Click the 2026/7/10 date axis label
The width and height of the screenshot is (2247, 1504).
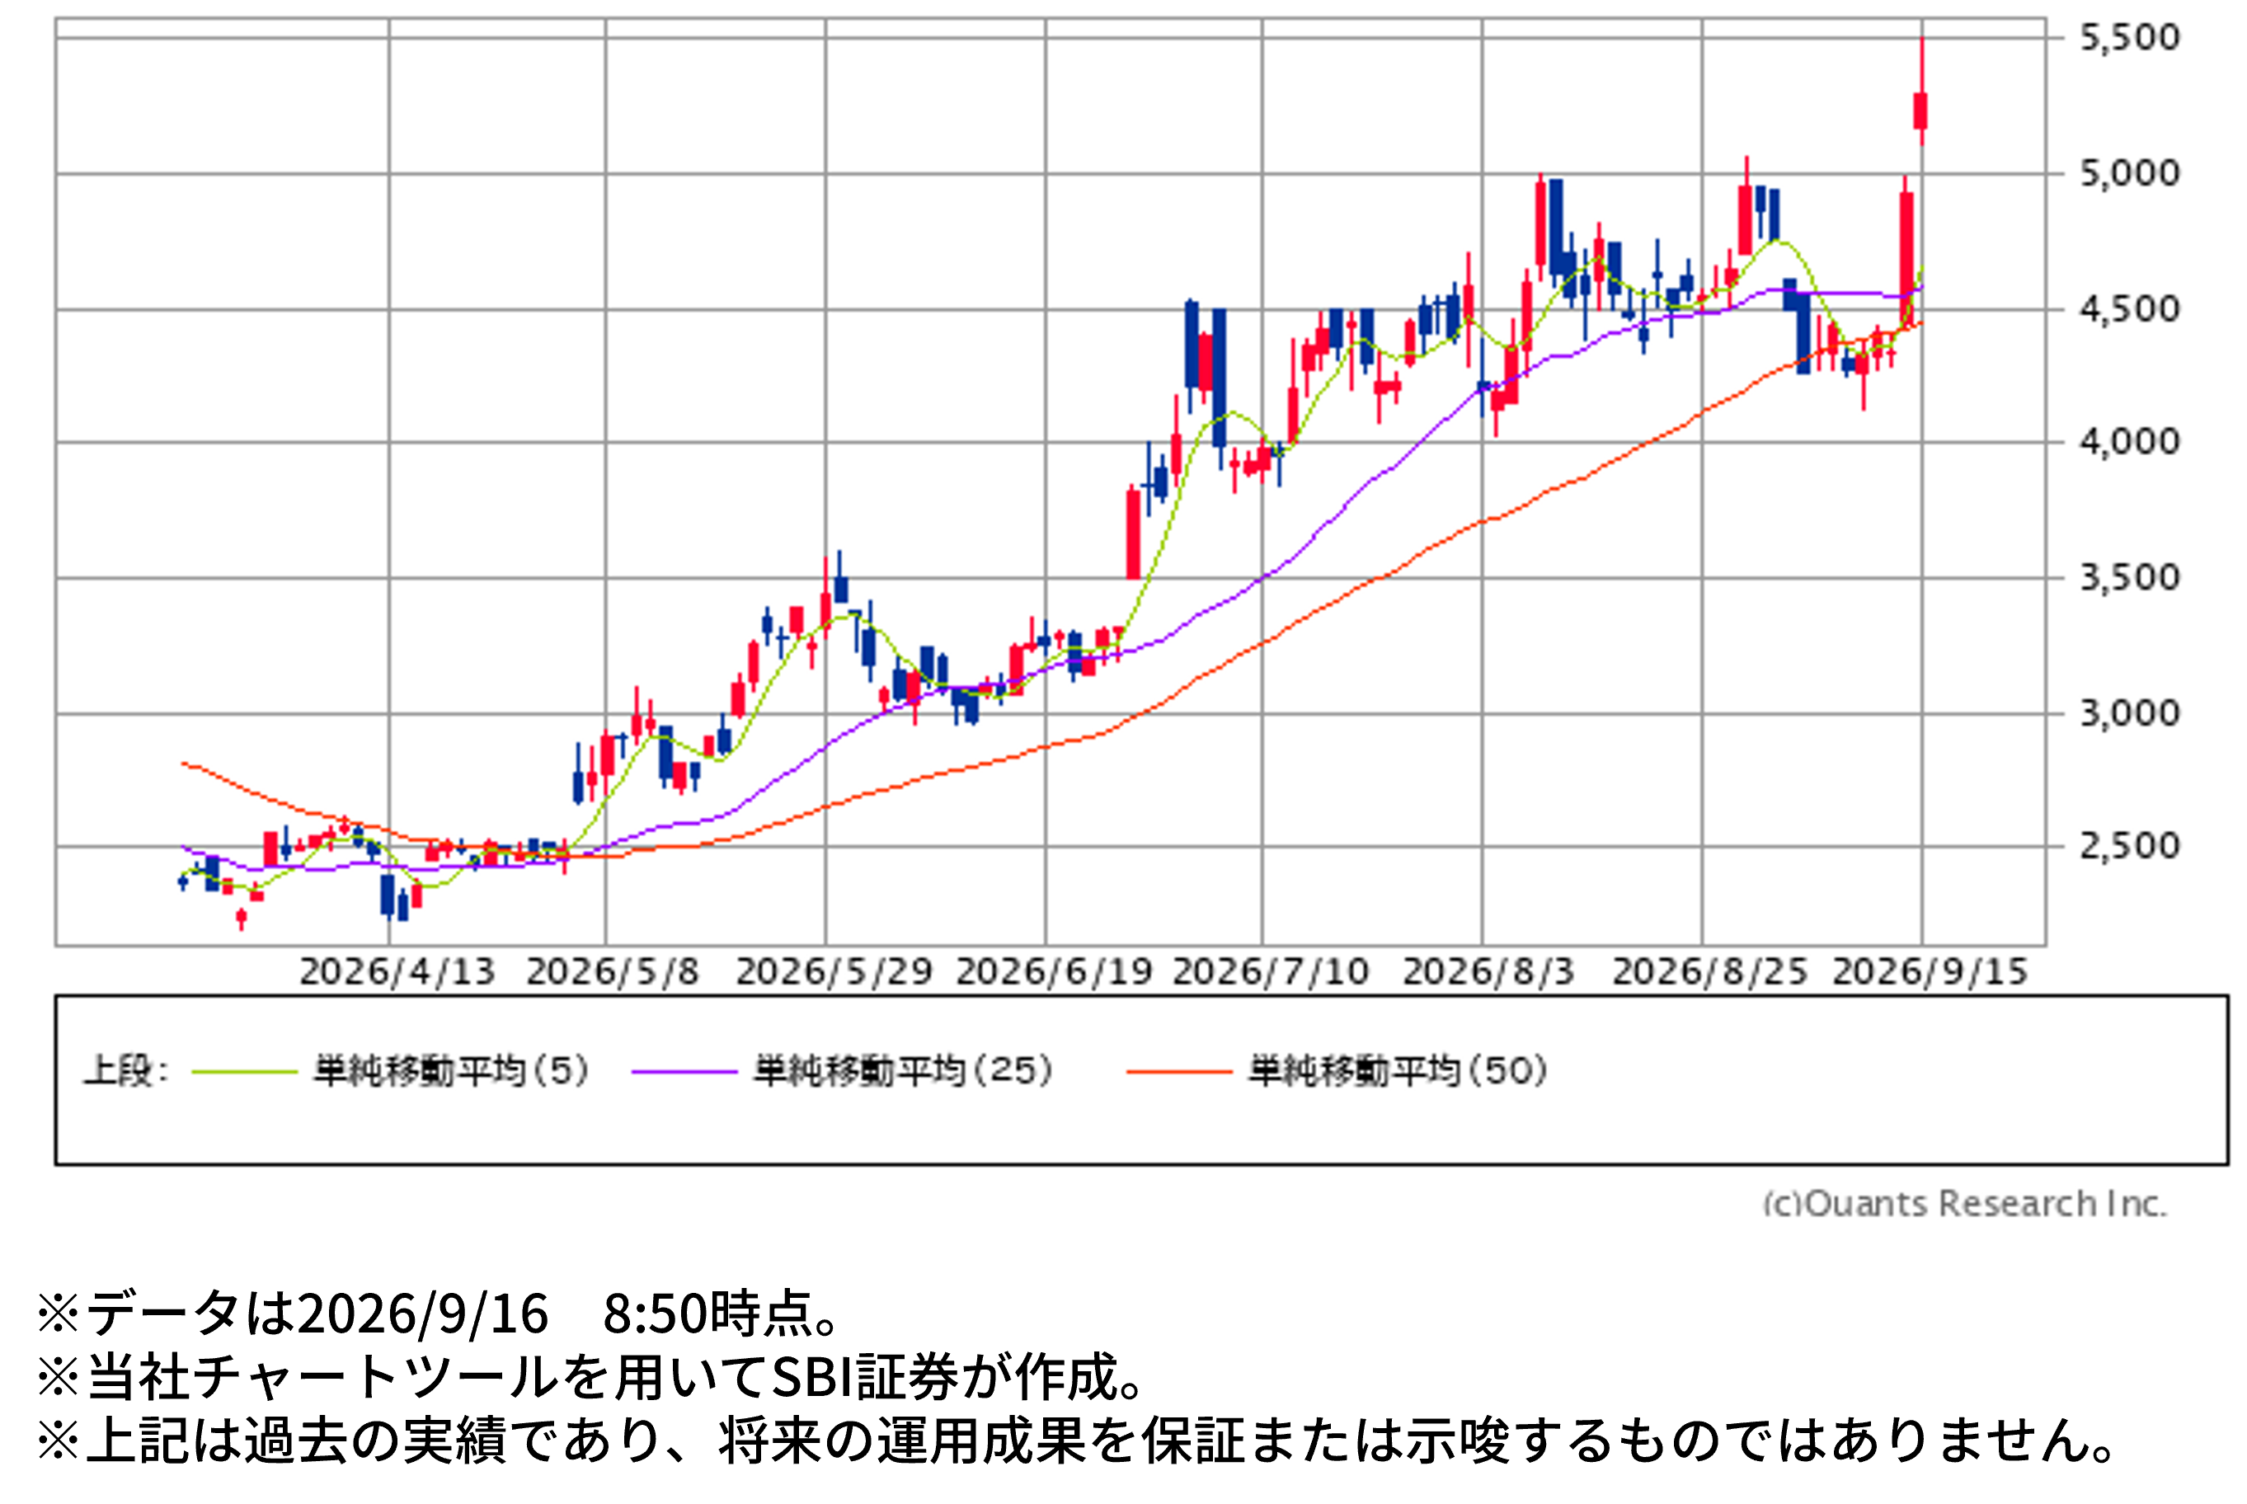(x=1271, y=971)
